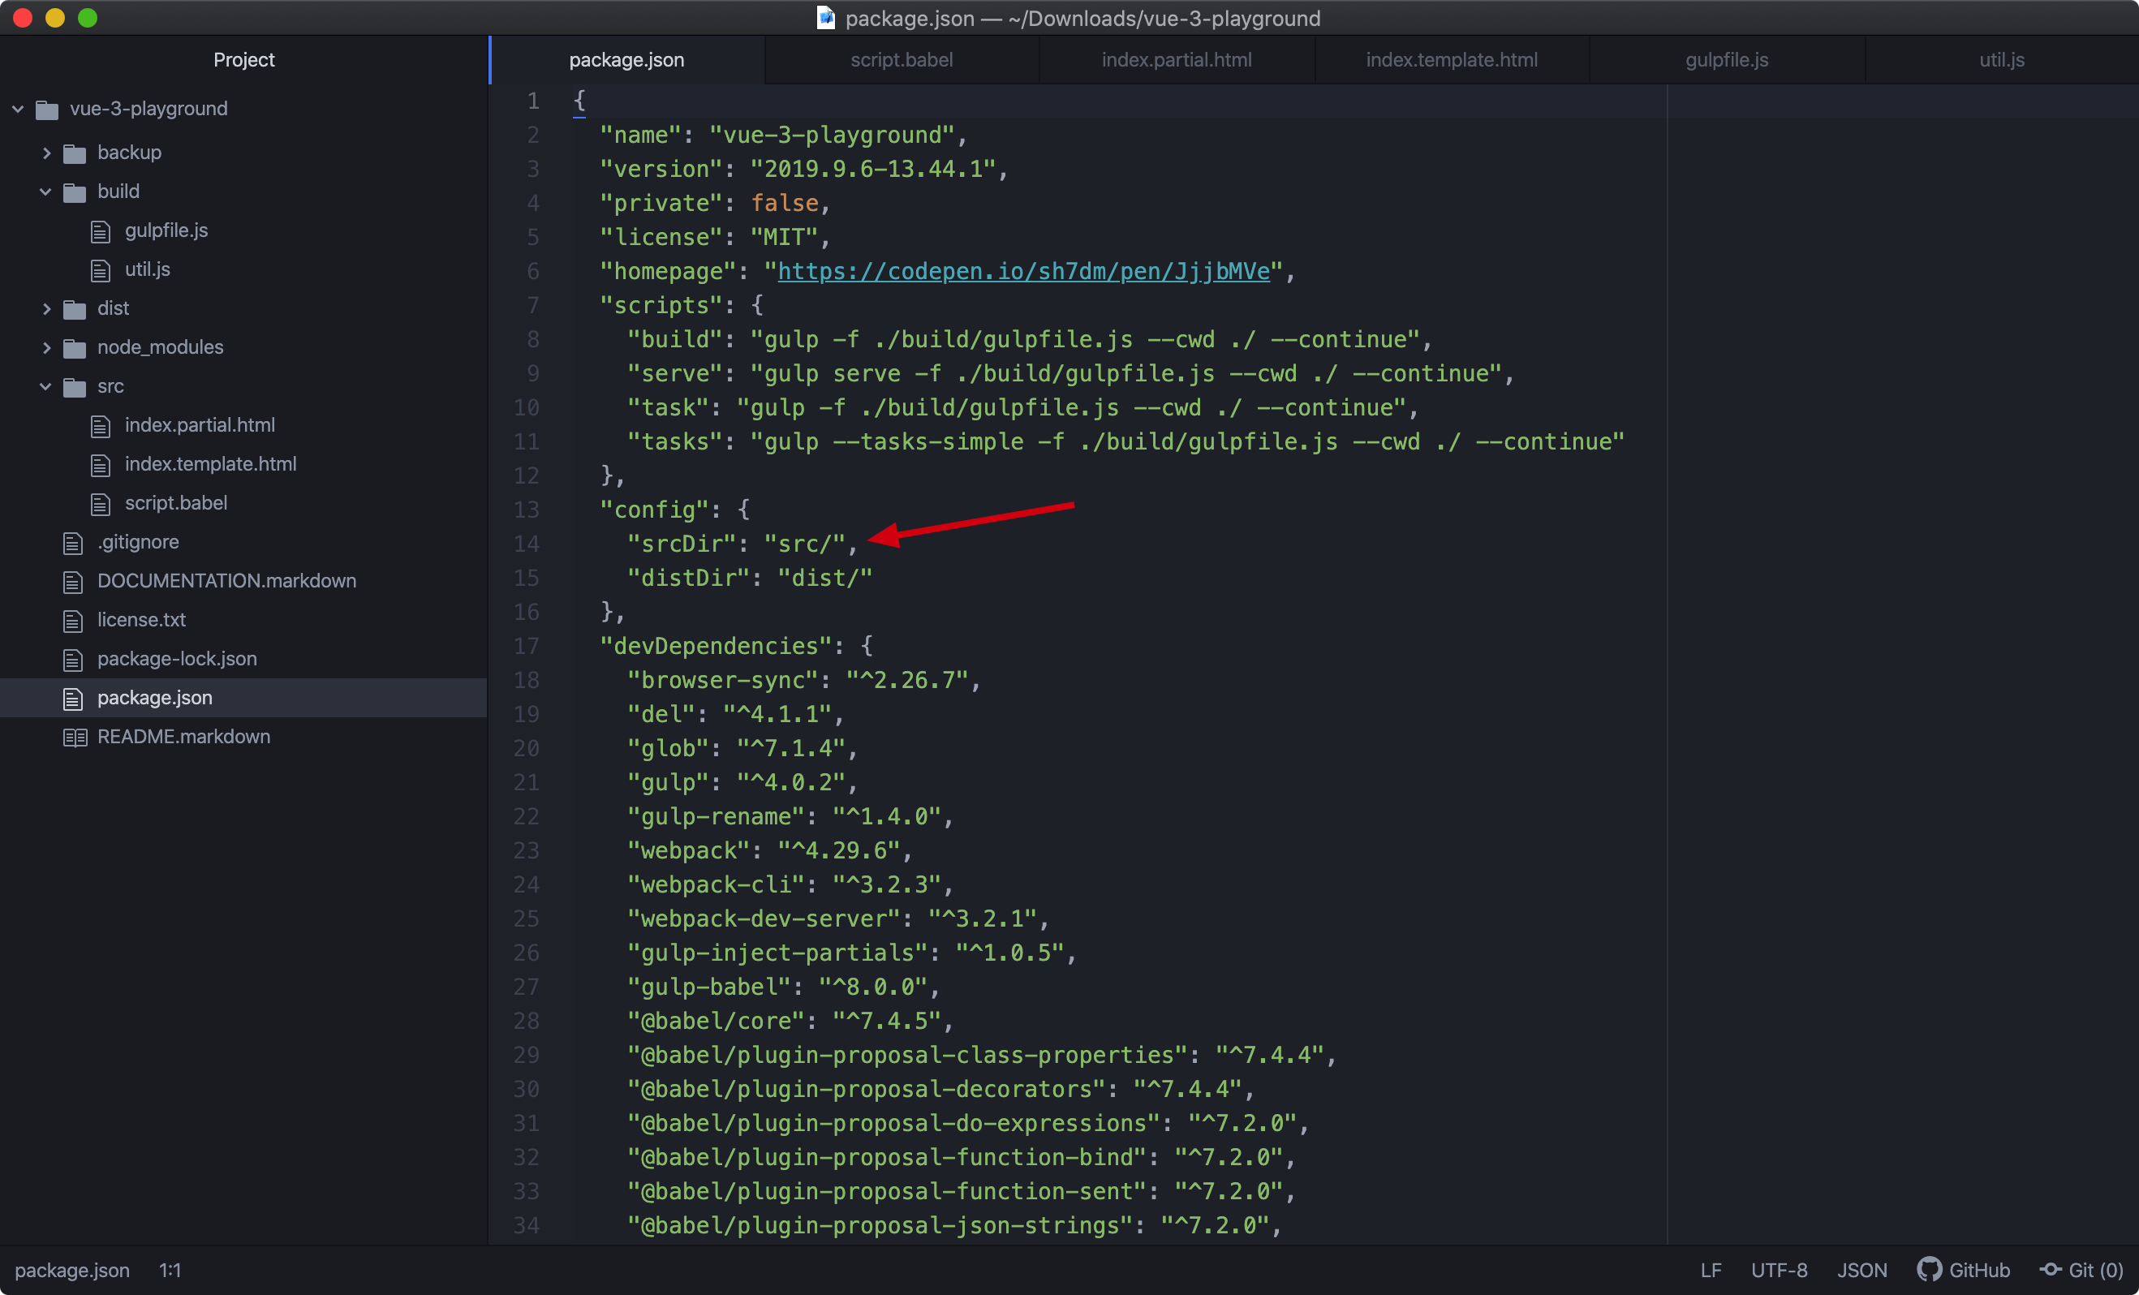Screen dimensions: 2139x1295
Task: Click the file icon in window title bar
Action: (825, 18)
